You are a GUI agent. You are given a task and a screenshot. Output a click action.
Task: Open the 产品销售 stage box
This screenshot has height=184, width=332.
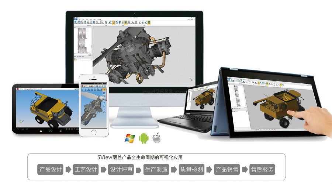click(x=226, y=170)
